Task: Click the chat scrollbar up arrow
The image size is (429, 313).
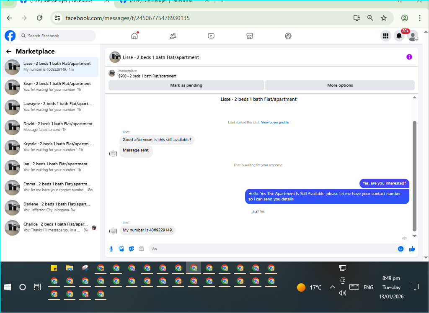Action: pyautogui.click(x=414, y=97)
